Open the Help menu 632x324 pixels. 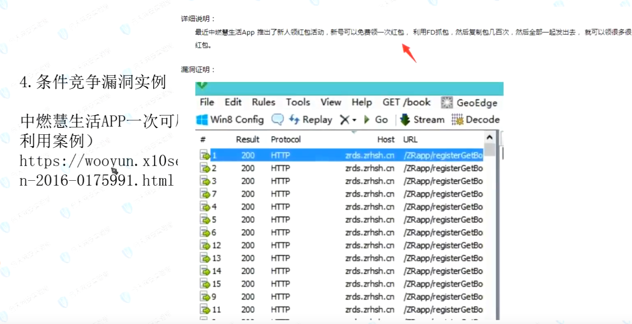[362, 103]
